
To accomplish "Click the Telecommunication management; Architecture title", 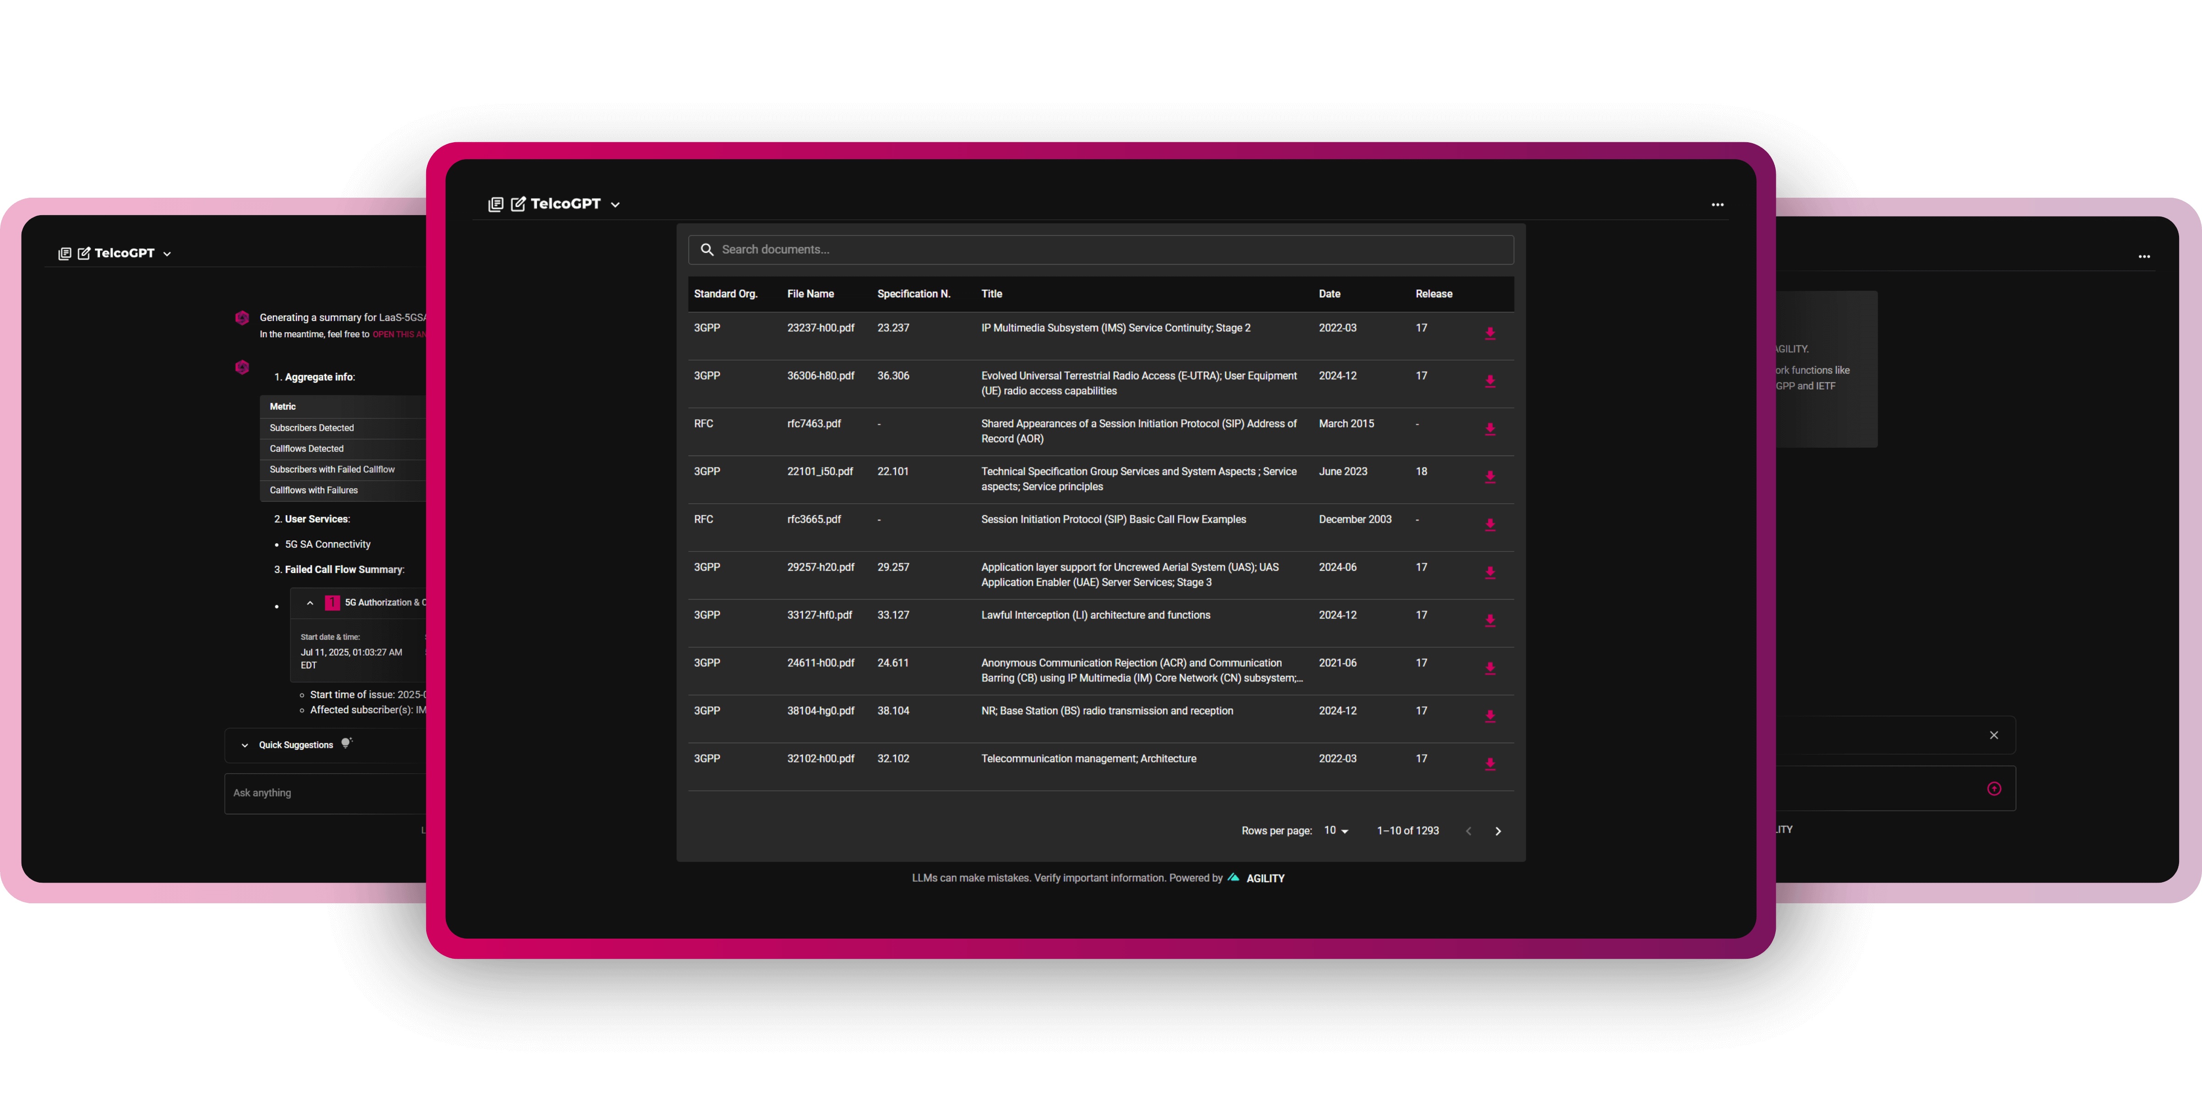I will [1088, 759].
